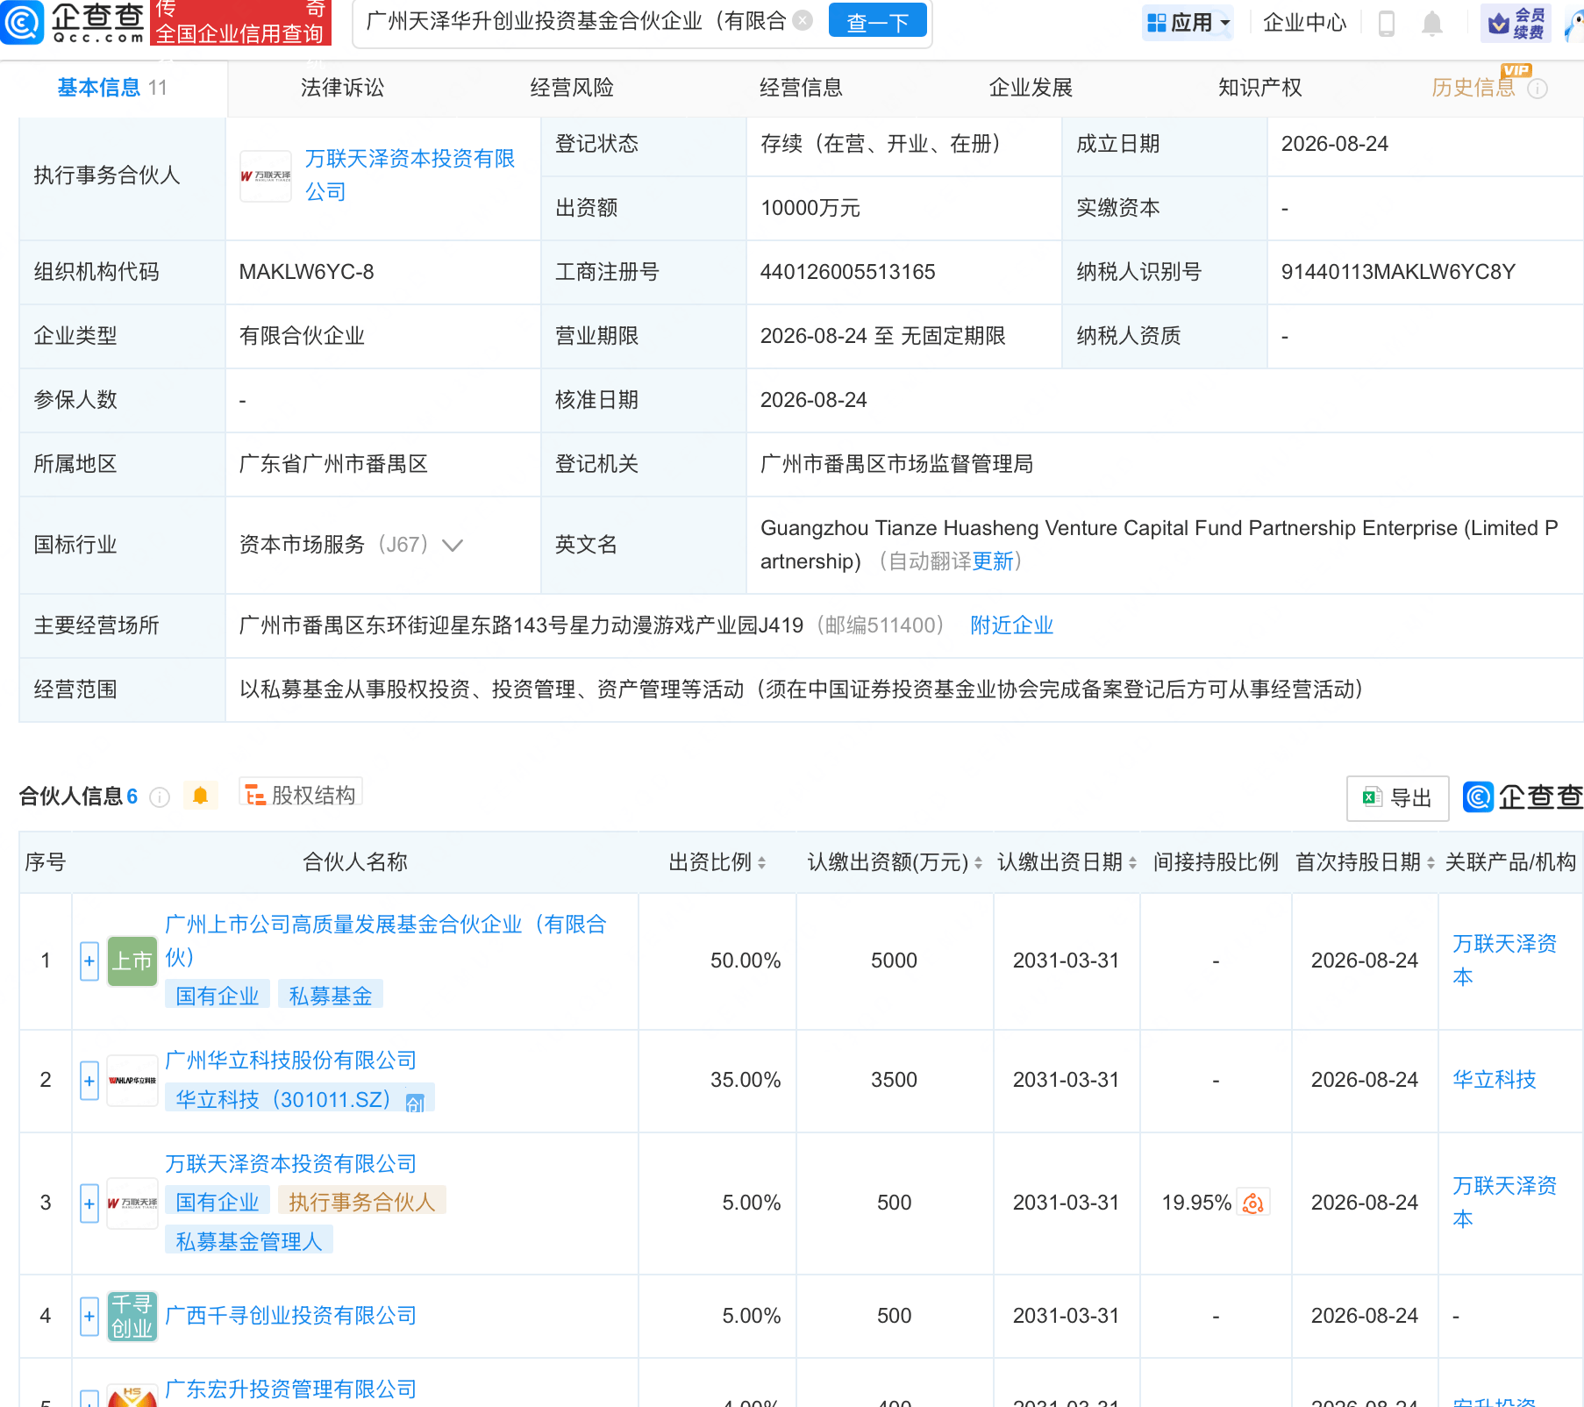Open executive partner 万联天泽资本投资有限公司 link
Screen dimensions: 1584x1407
(410, 175)
